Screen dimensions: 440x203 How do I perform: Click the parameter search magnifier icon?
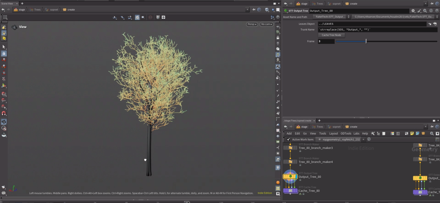(425, 11)
